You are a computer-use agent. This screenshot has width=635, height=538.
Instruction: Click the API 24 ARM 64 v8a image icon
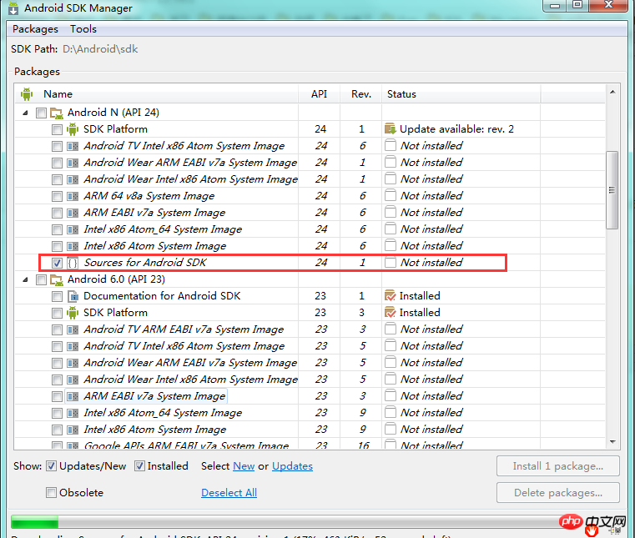coord(73,196)
